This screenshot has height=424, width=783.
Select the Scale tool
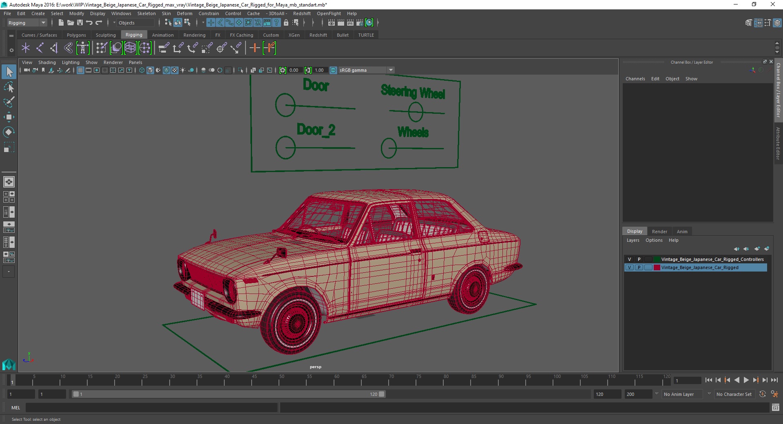[x=9, y=147]
